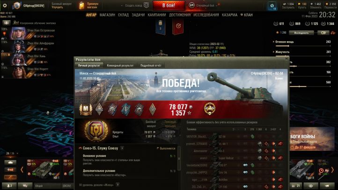Toggle the x2 bonus filter in carousel
338x190 pixels.
(10, 170)
